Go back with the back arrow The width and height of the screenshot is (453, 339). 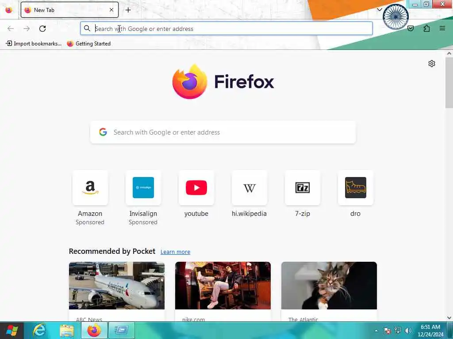(x=11, y=29)
